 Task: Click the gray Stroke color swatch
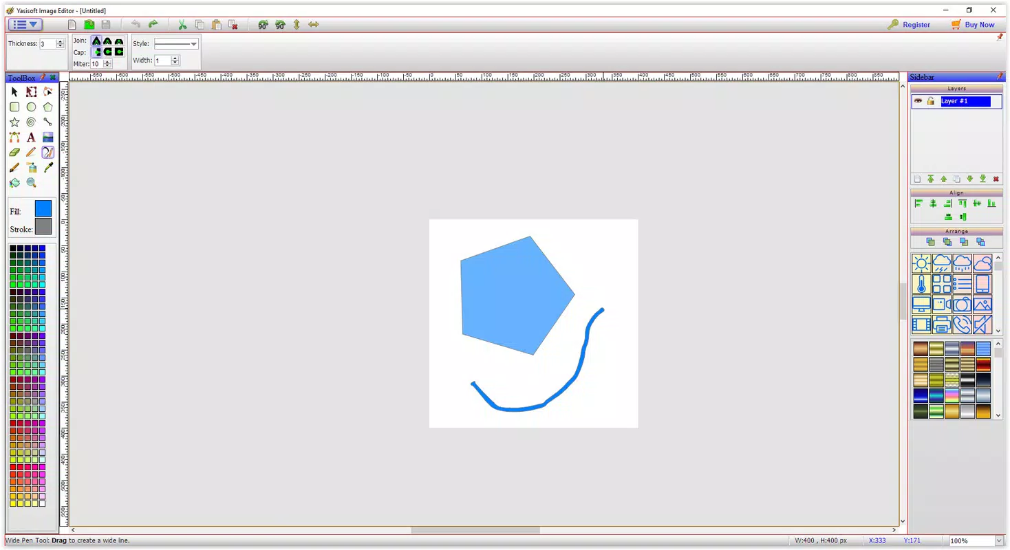43,227
